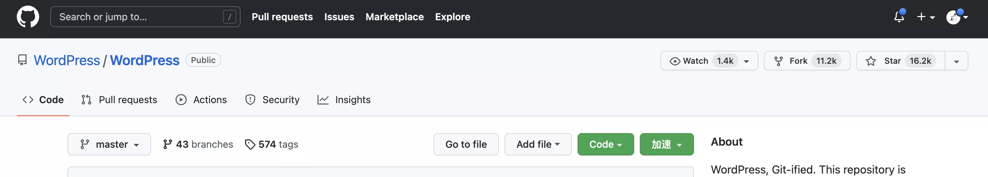Switch to the Actions tab
988x177 pixels.
tap(201, 100)
